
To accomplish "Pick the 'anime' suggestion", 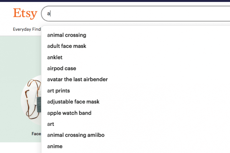I will pos(136,146).
